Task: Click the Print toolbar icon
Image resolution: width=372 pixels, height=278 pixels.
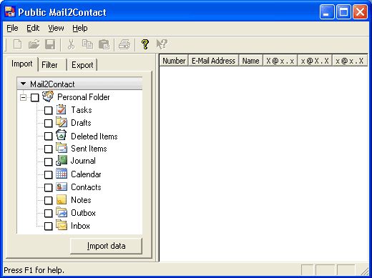Action: [124, 44]
